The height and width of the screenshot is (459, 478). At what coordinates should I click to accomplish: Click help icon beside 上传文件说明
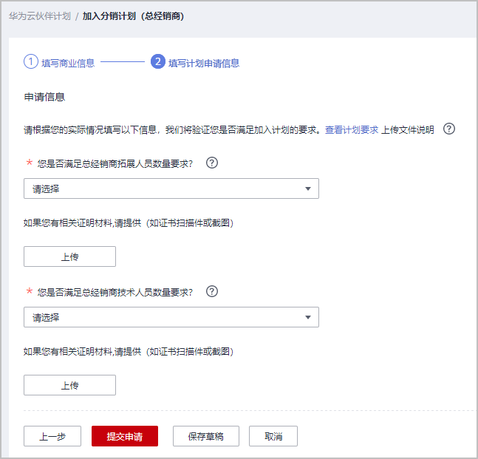[449, 129]
